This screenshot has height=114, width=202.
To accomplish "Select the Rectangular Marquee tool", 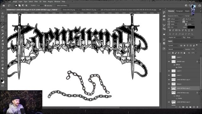I will pos(3,20).
